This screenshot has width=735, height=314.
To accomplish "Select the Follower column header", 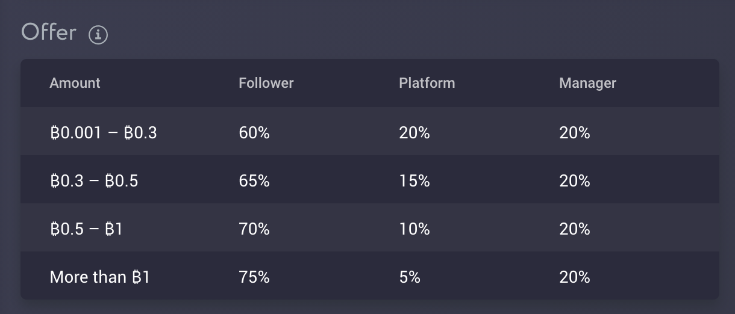I will click(266, 83).
